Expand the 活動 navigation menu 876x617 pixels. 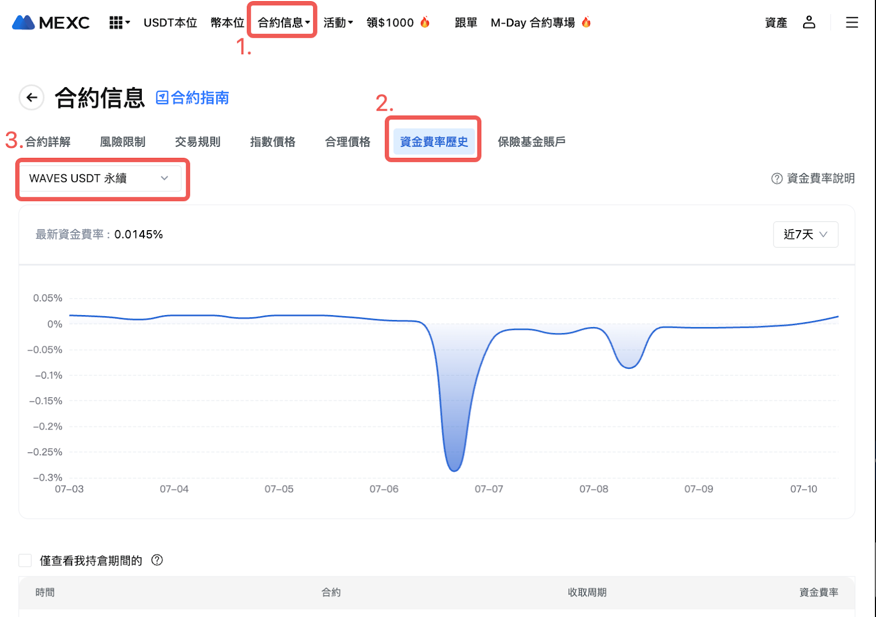[x=338, y=22]
